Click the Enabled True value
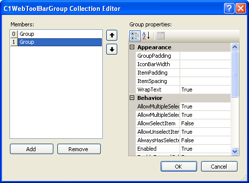The height and width of the screenshot is (183, 249). [205, 149]
